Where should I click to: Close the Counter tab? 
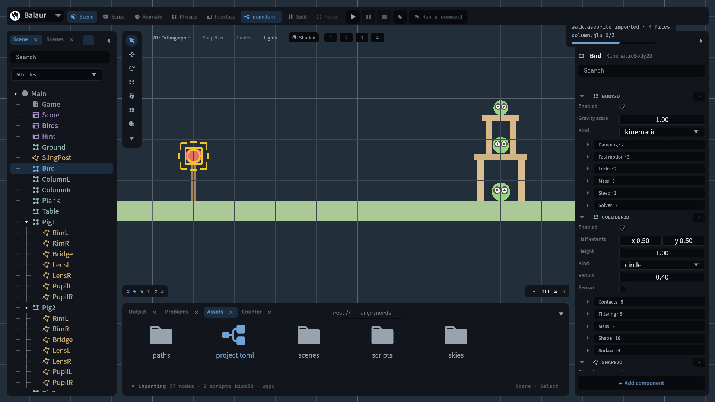click(270, 313)
